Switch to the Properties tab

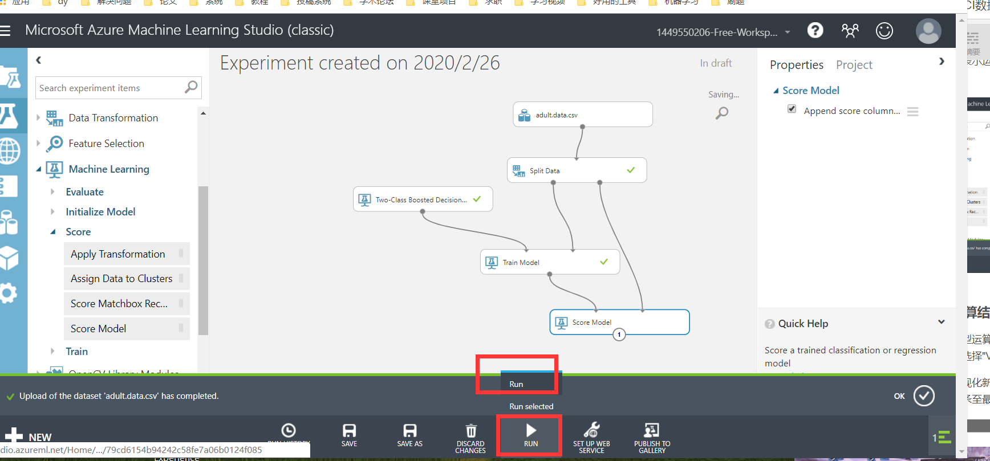796,65
